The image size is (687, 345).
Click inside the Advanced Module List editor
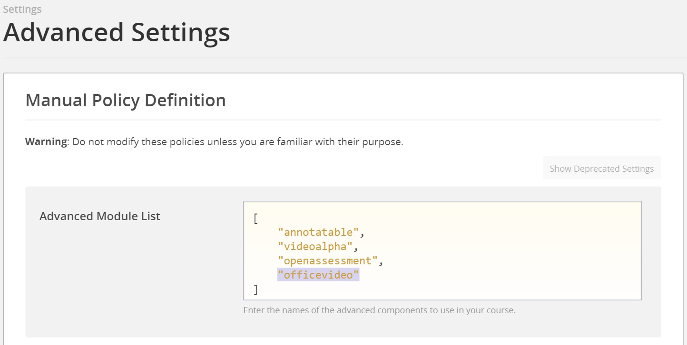(x=442, y=251)
